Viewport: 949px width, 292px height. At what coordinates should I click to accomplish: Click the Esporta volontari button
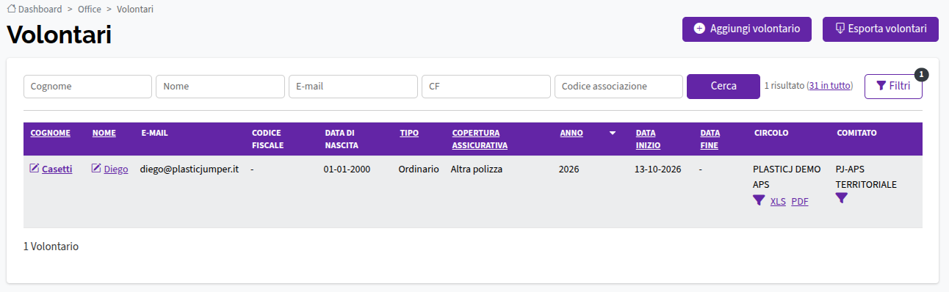coord(880,29)
